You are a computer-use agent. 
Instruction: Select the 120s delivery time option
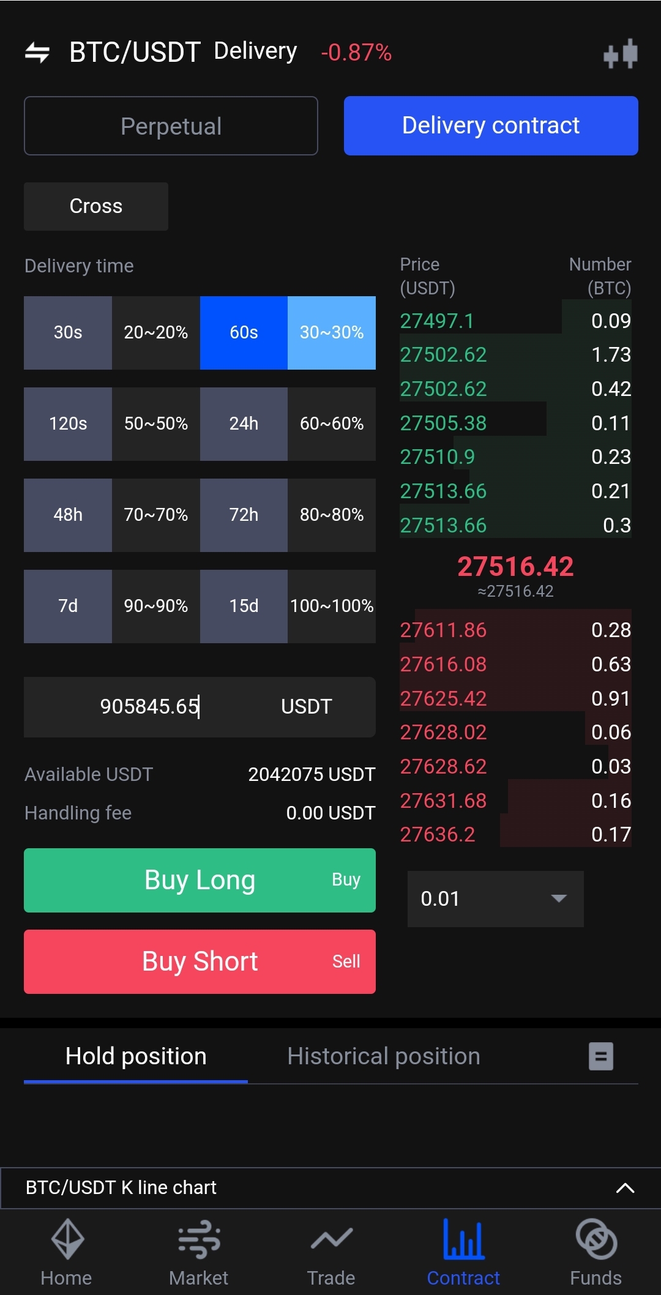[68, 424]
